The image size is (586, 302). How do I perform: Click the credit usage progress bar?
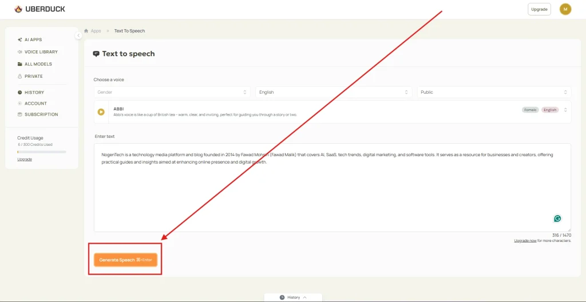tap(41, 152)
